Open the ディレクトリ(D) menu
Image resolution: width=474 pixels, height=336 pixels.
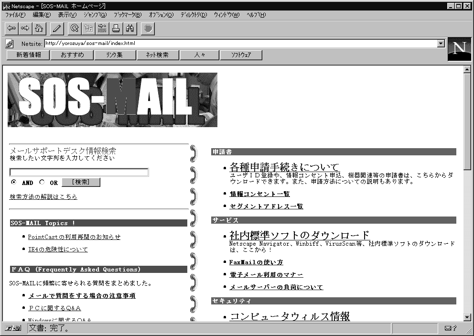(194, 15)
